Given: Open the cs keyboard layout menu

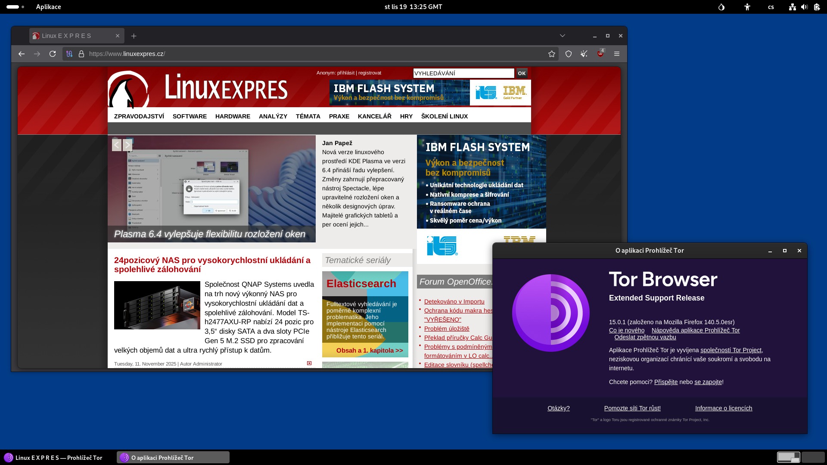Looking at the screenshot, I should 771,7.
